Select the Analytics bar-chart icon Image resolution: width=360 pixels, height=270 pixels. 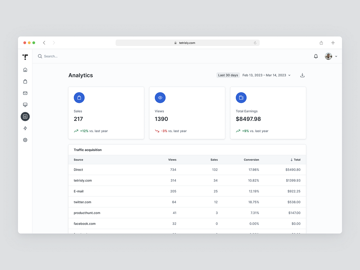pos(25,116)
